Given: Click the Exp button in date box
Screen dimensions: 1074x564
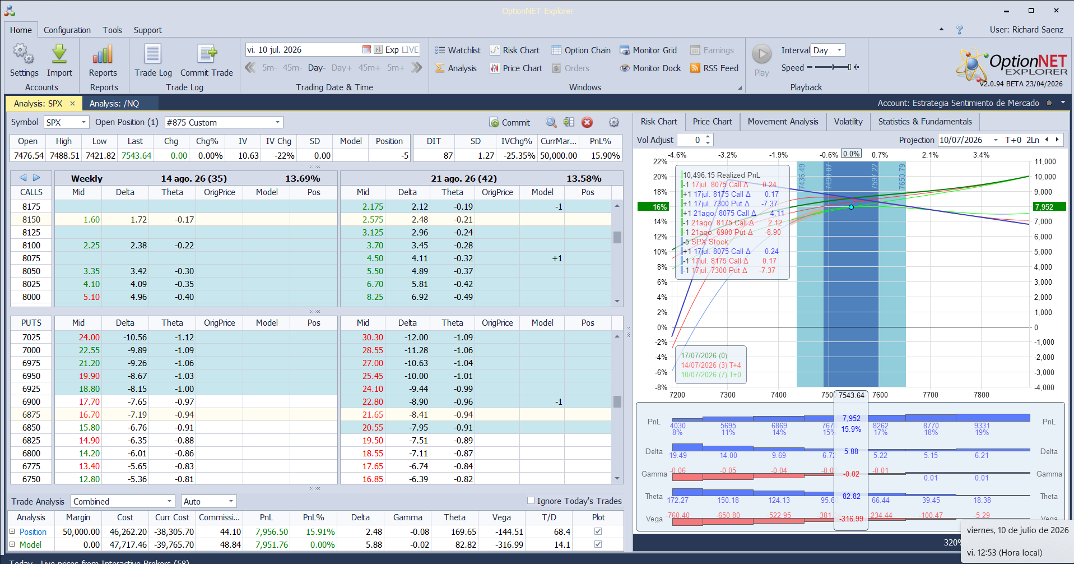Looking at the screenshot, I should point(392,50).
